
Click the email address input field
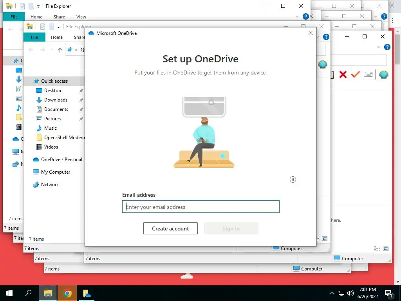[201, 207]
